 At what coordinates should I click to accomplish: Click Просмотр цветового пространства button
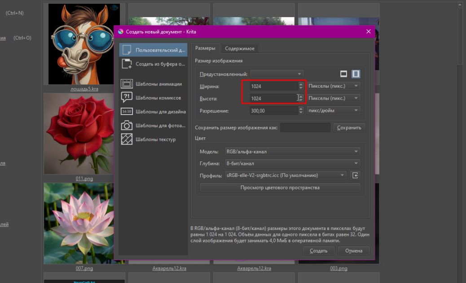280,188
